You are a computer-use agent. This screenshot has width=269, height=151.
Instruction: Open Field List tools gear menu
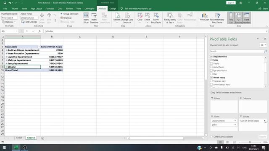[263, 45]
